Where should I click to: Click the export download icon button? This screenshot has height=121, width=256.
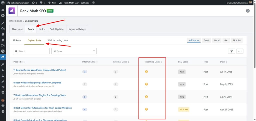231,51
